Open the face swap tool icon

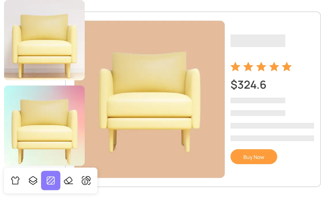(86, 180)
